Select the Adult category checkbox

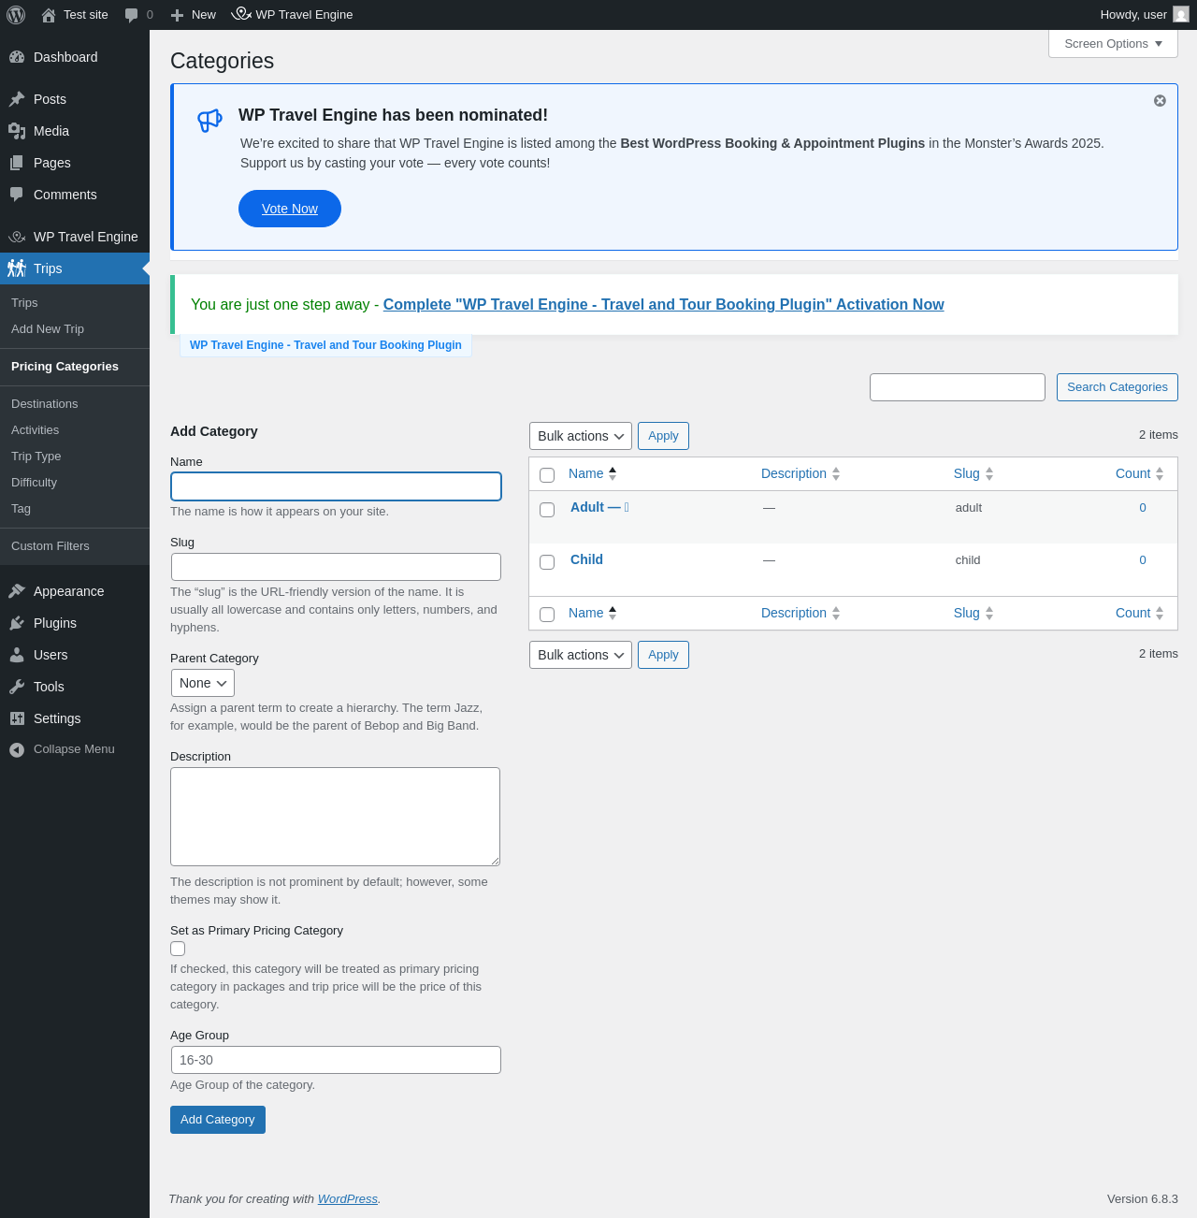point(547,510)
